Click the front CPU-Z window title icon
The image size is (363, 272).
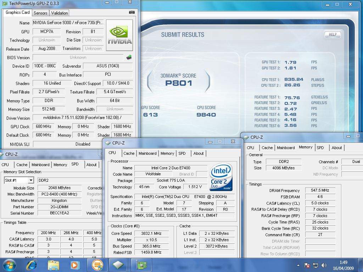click(x=108, y=143)
